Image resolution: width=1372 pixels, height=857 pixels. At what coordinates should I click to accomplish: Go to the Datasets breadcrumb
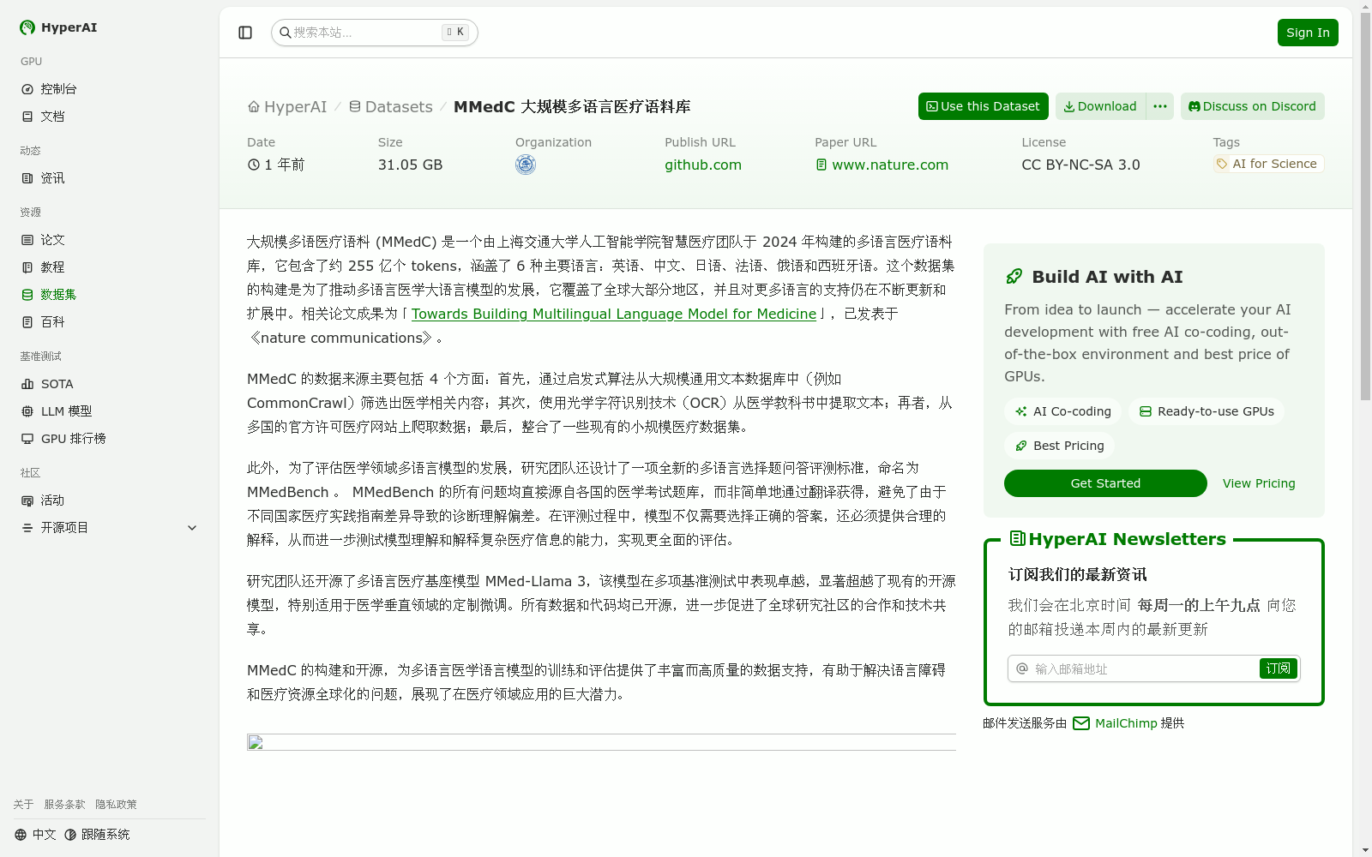[x=391, y=107]
